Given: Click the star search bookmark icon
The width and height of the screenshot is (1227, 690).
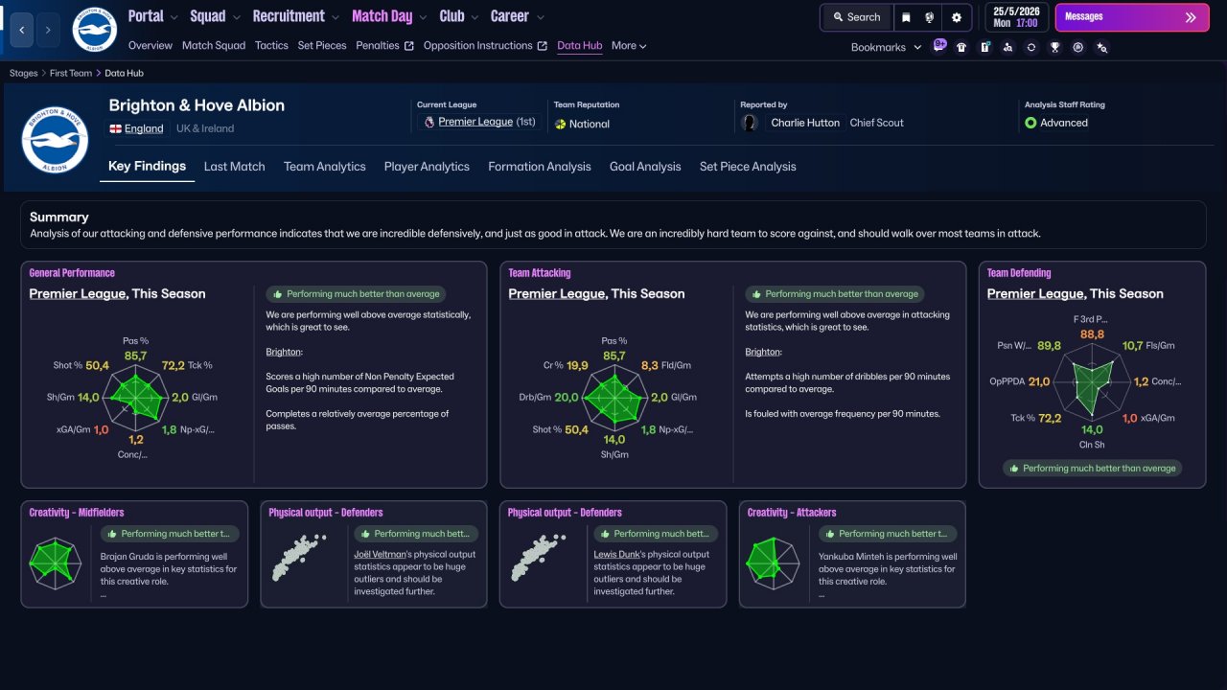Looking at the screenshot, I should click(x=1101, y=47).
